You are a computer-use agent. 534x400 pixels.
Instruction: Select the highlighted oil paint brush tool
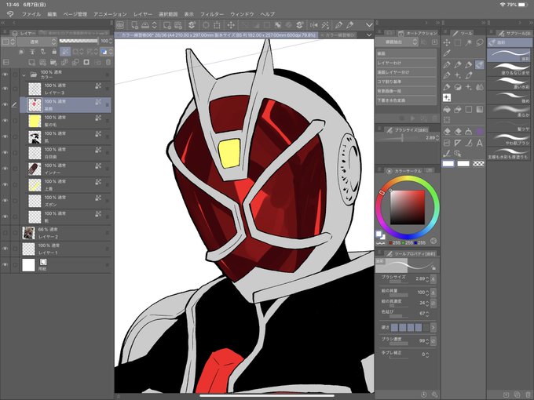[480, 64]
